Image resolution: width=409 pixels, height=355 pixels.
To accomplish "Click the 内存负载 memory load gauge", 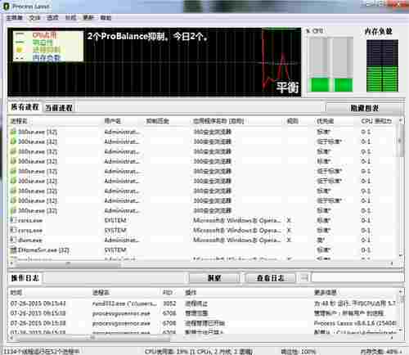I will point(382,65).
